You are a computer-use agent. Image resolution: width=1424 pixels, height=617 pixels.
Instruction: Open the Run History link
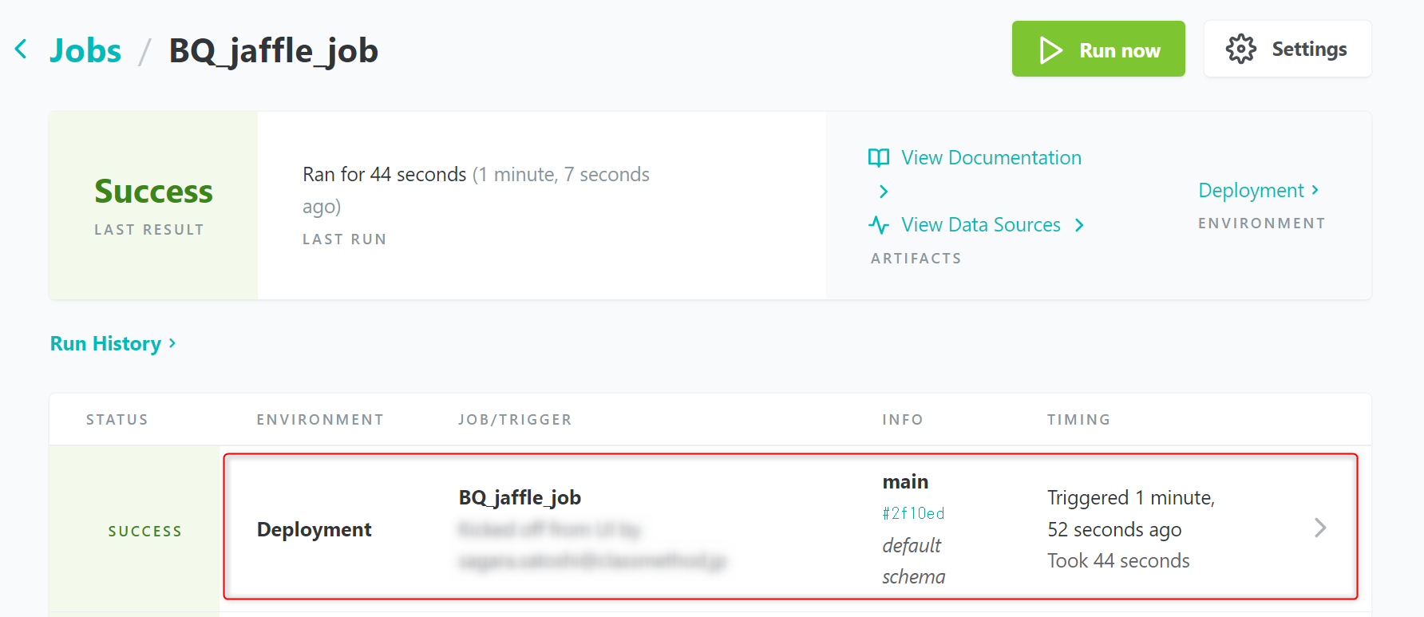[105, 343]
